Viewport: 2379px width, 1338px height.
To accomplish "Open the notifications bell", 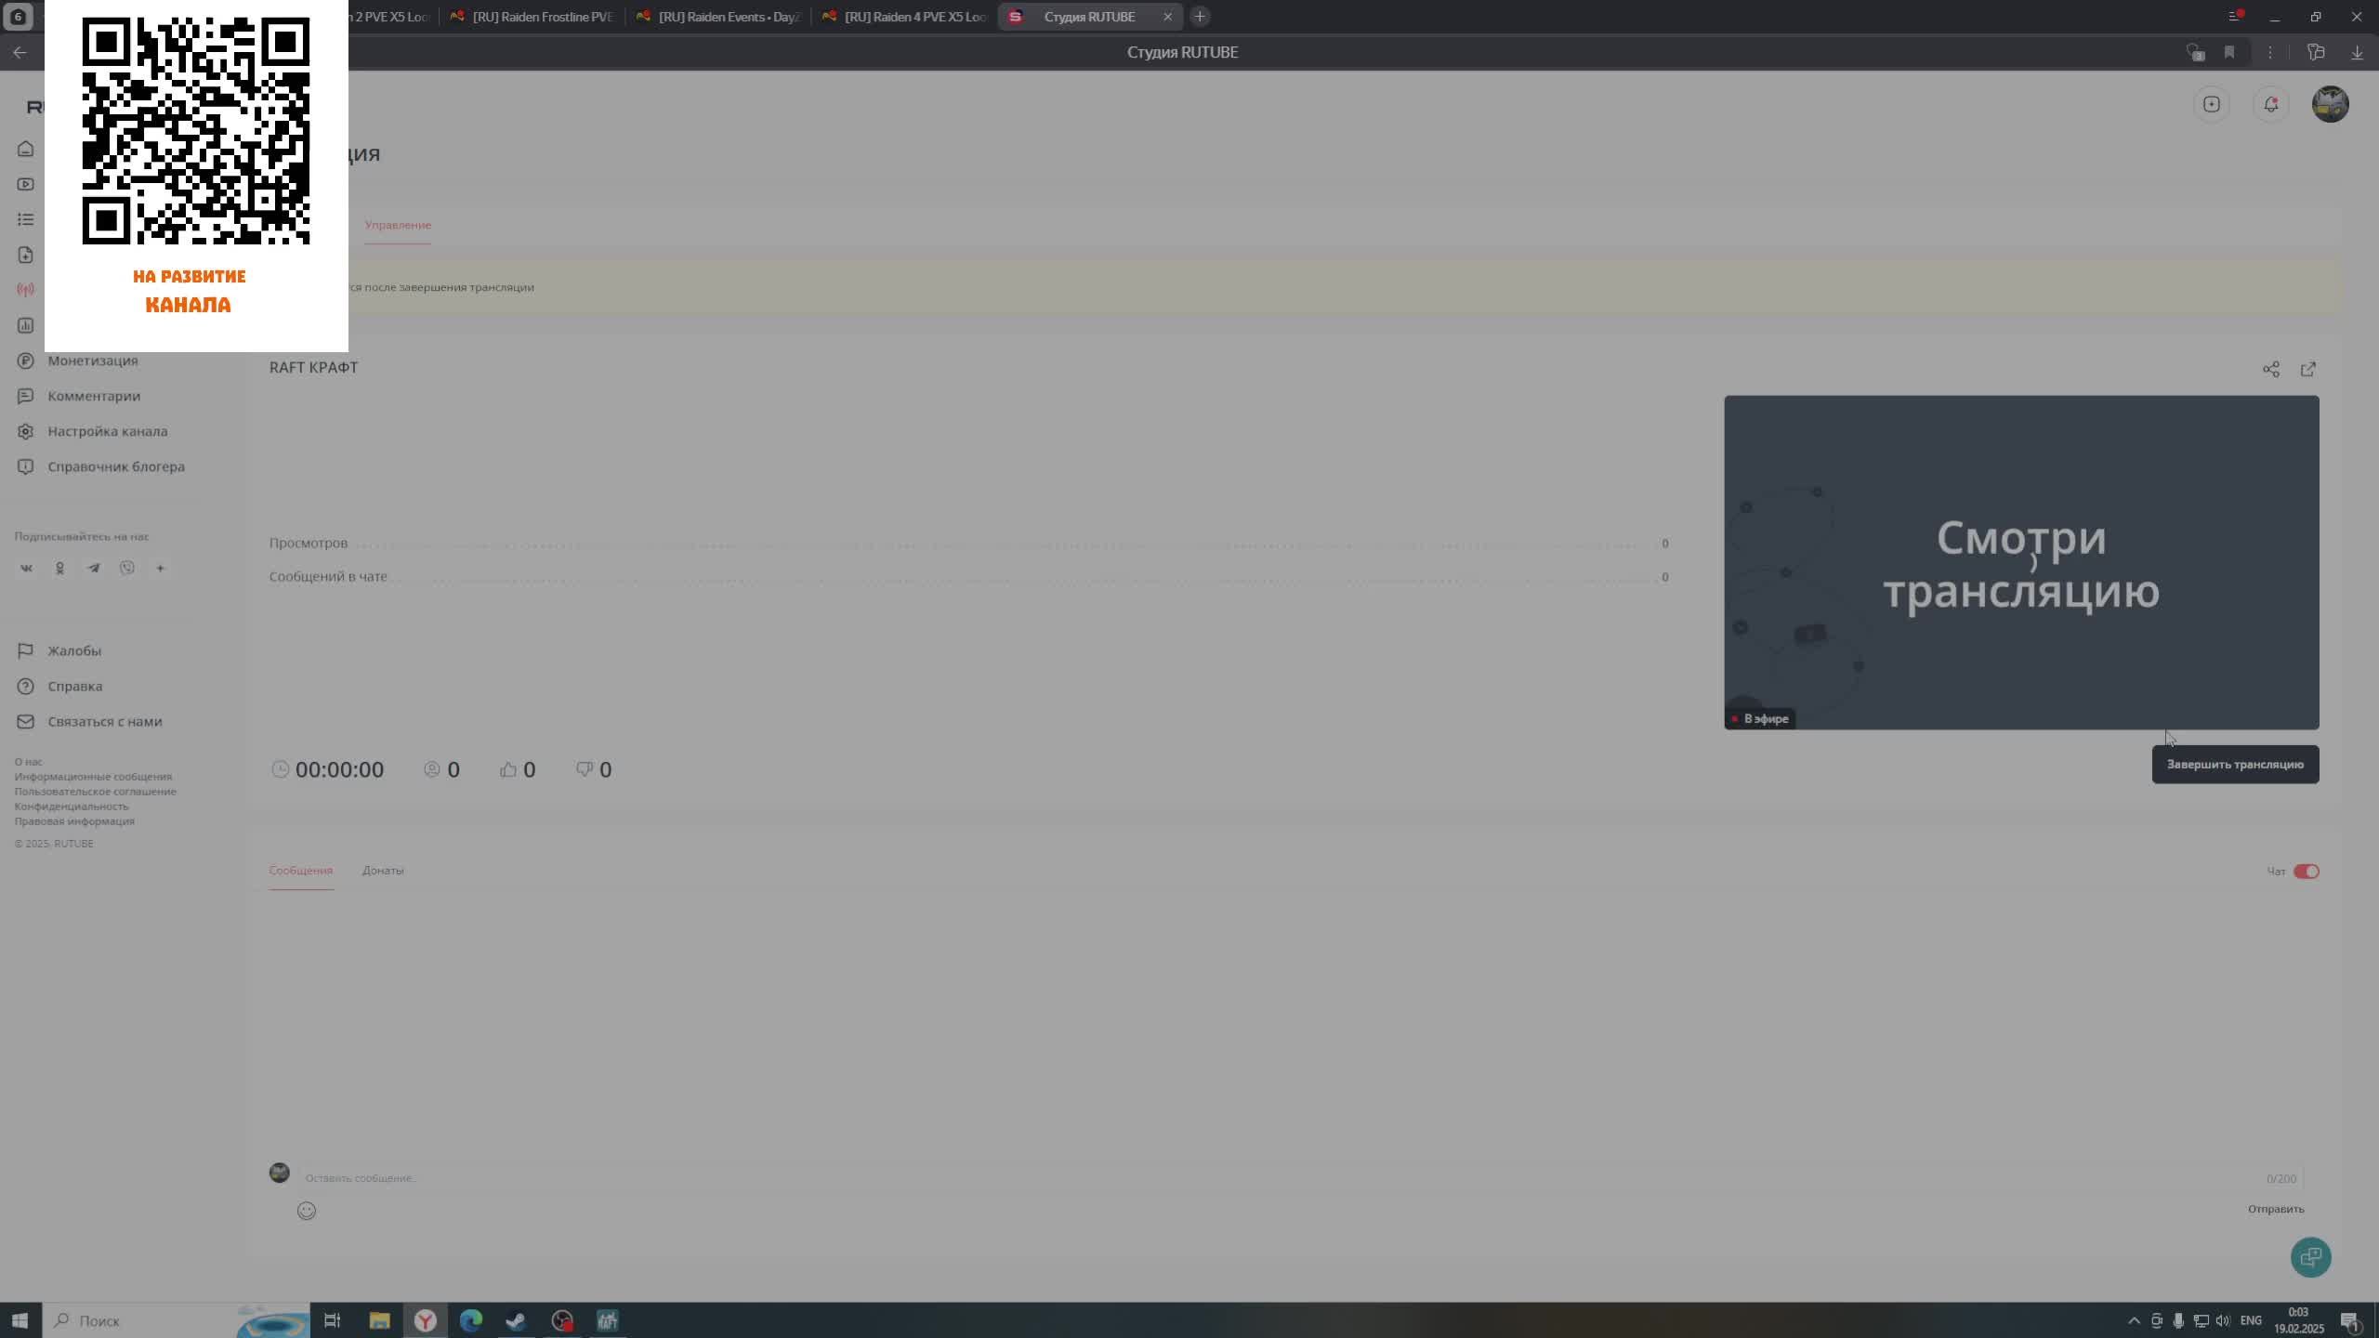I will pos(2271,104).
